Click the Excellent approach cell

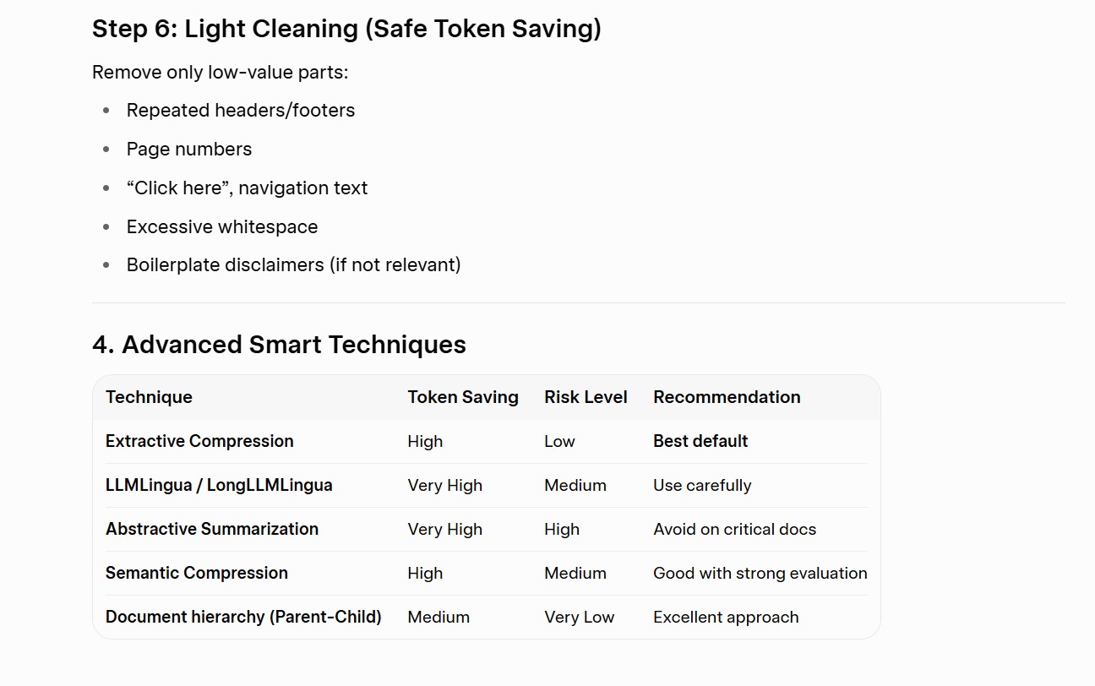(x=726, y=617)
